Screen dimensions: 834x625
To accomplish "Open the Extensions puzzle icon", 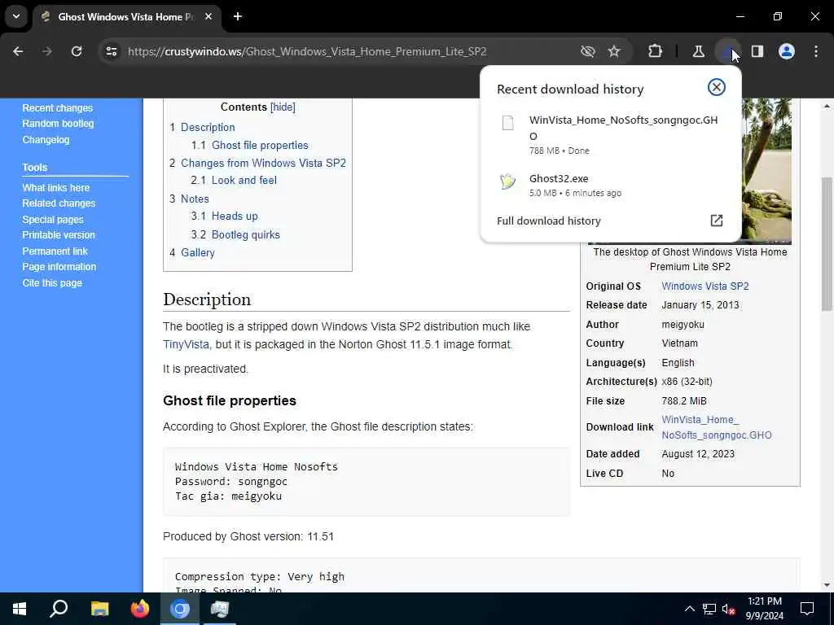I will [656, 51].
